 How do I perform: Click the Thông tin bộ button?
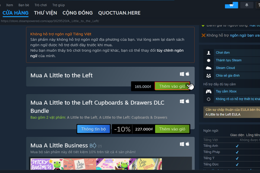coord(93,129)
